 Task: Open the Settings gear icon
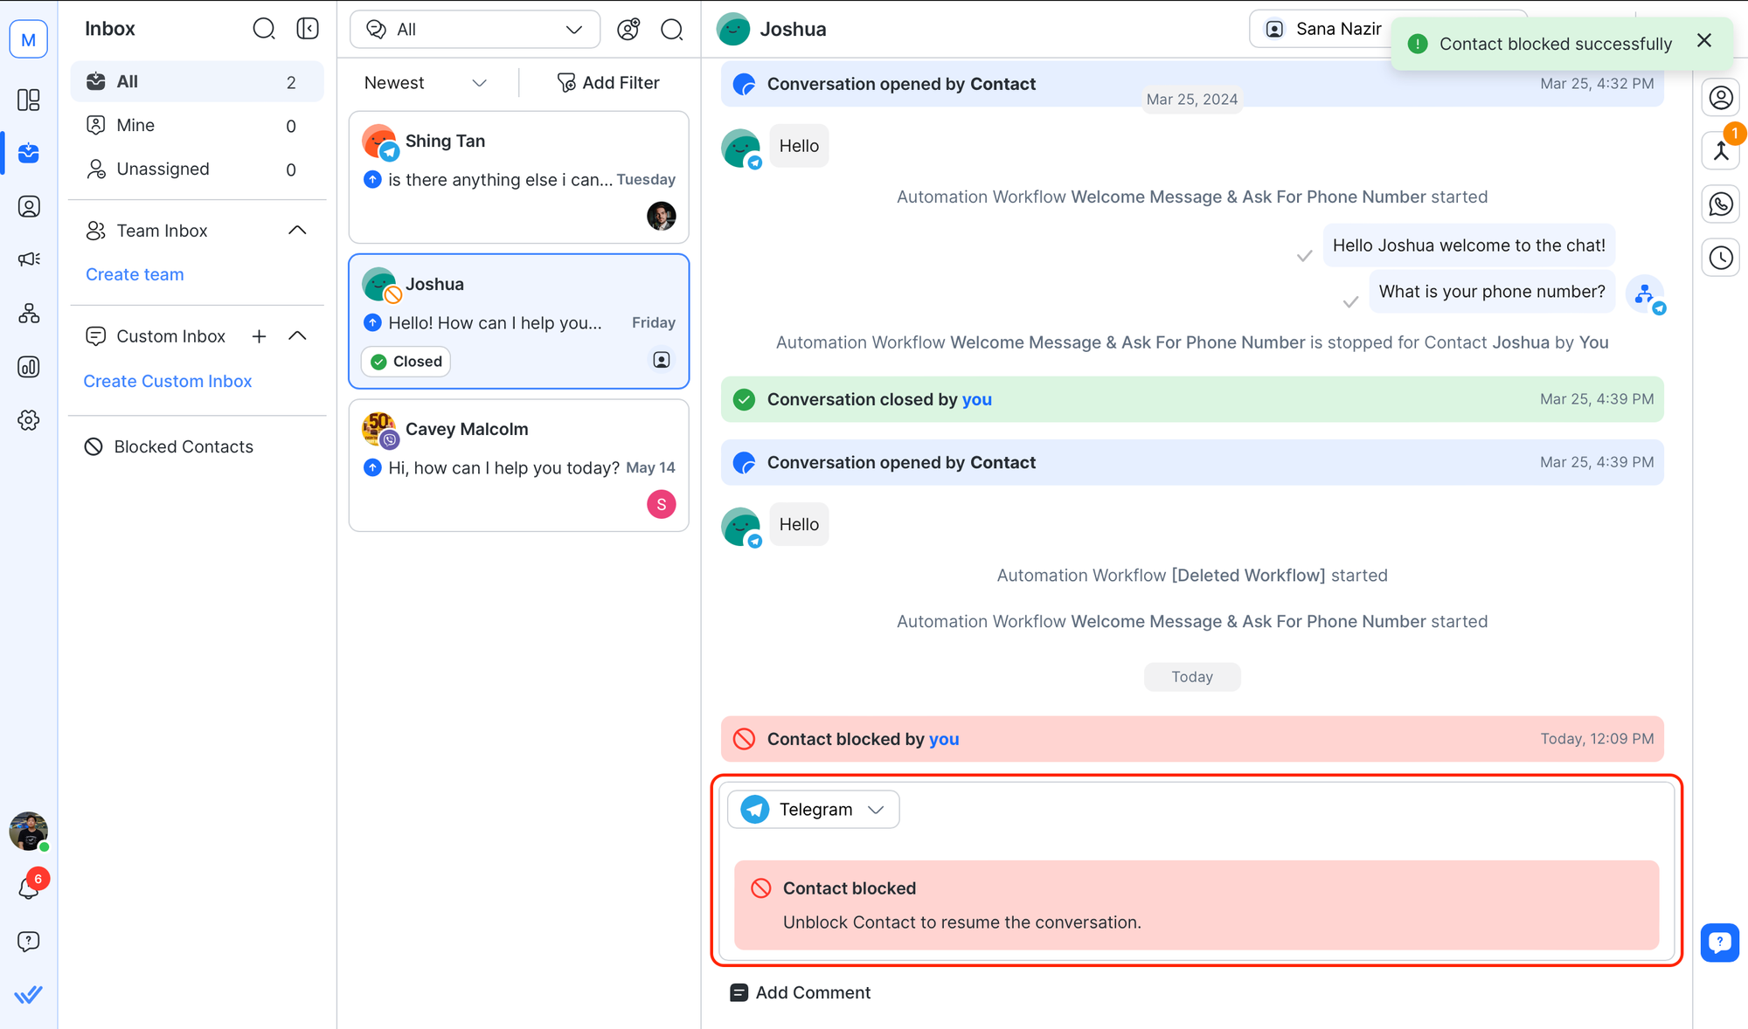(29, 420)
